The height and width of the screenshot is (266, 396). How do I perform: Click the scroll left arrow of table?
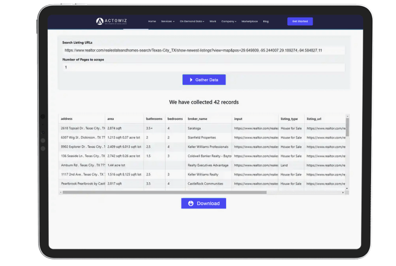(x=61, y=192)
